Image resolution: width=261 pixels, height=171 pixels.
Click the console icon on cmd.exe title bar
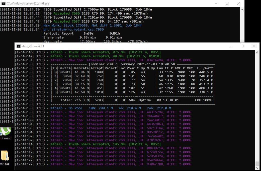coord(3,3)
